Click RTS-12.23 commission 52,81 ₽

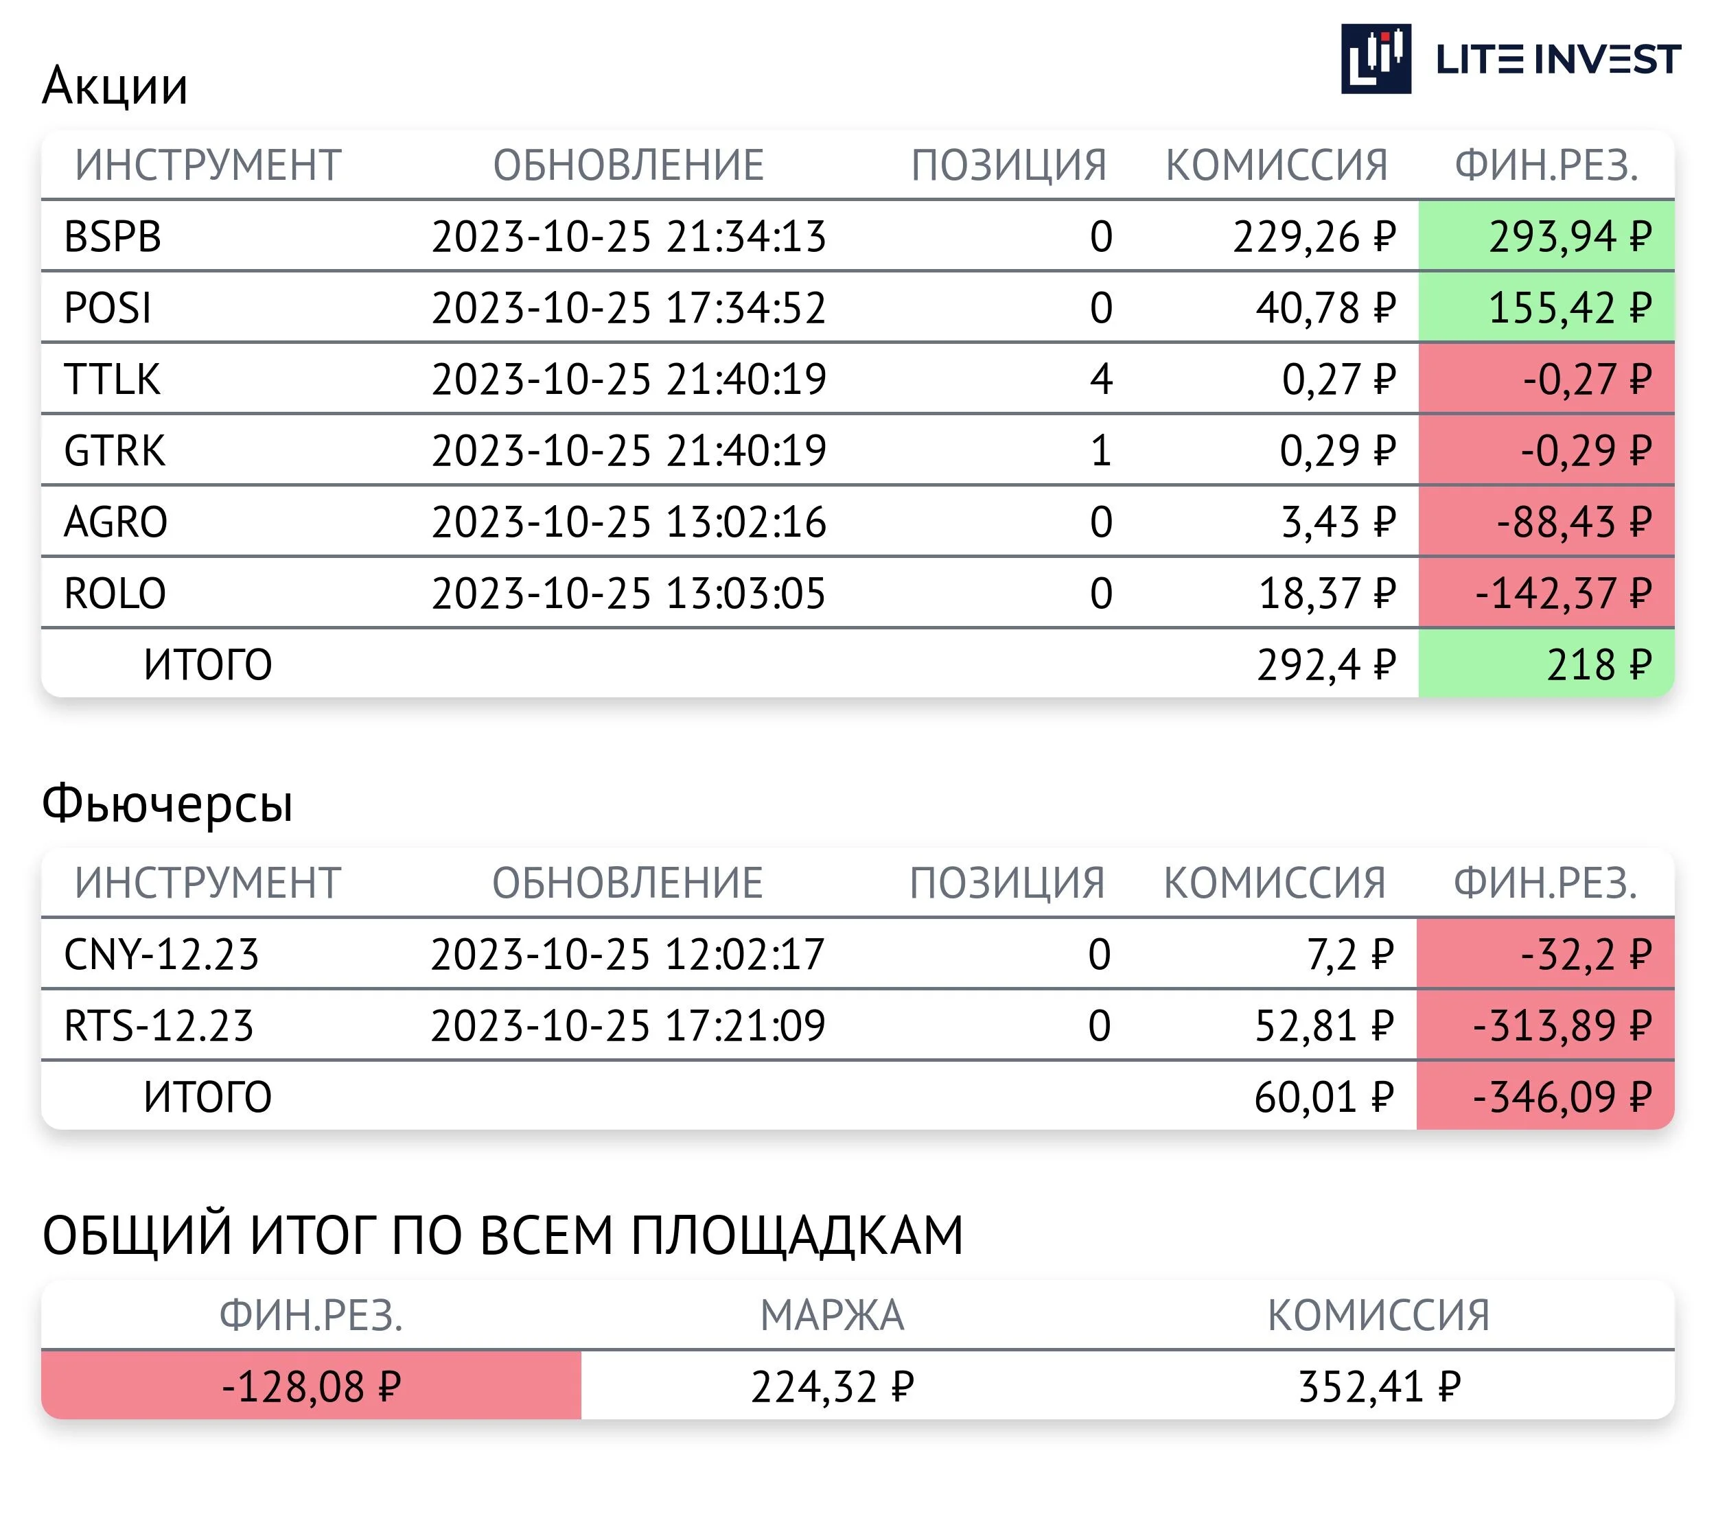point(1324,1026)
